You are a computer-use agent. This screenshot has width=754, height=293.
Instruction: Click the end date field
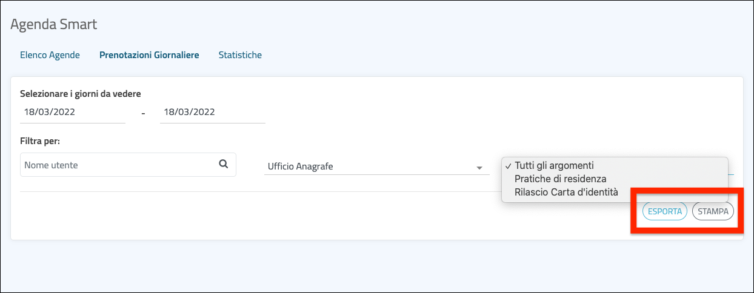point(212,113)
